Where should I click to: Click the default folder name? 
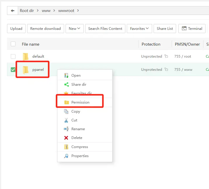pos(38,56)
